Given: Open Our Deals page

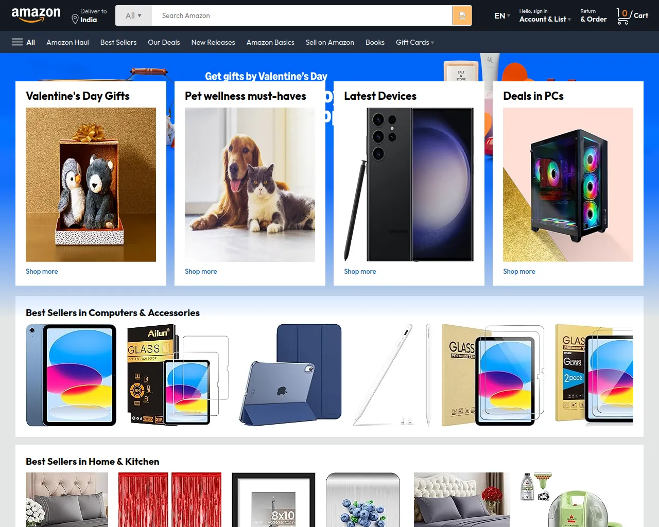Looking at the screenshot, I should tap(164, 42).
